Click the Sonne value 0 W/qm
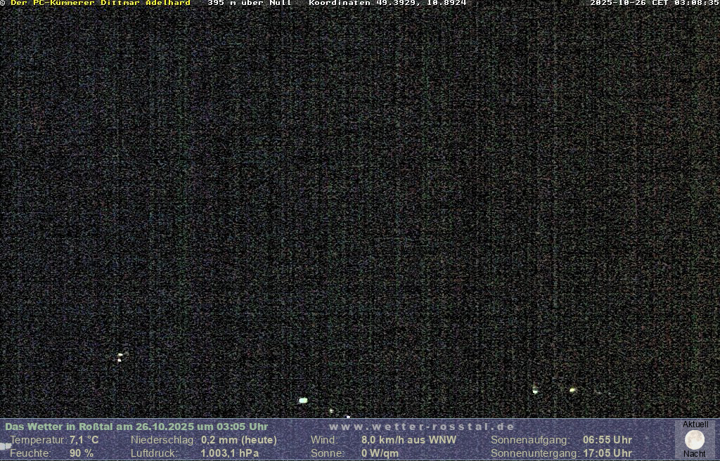The height and width of the screenshot is (461, 720). click(x=380, y=453)
